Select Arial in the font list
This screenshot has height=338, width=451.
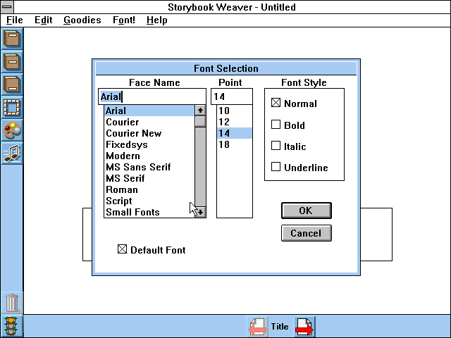click(149, 111)
